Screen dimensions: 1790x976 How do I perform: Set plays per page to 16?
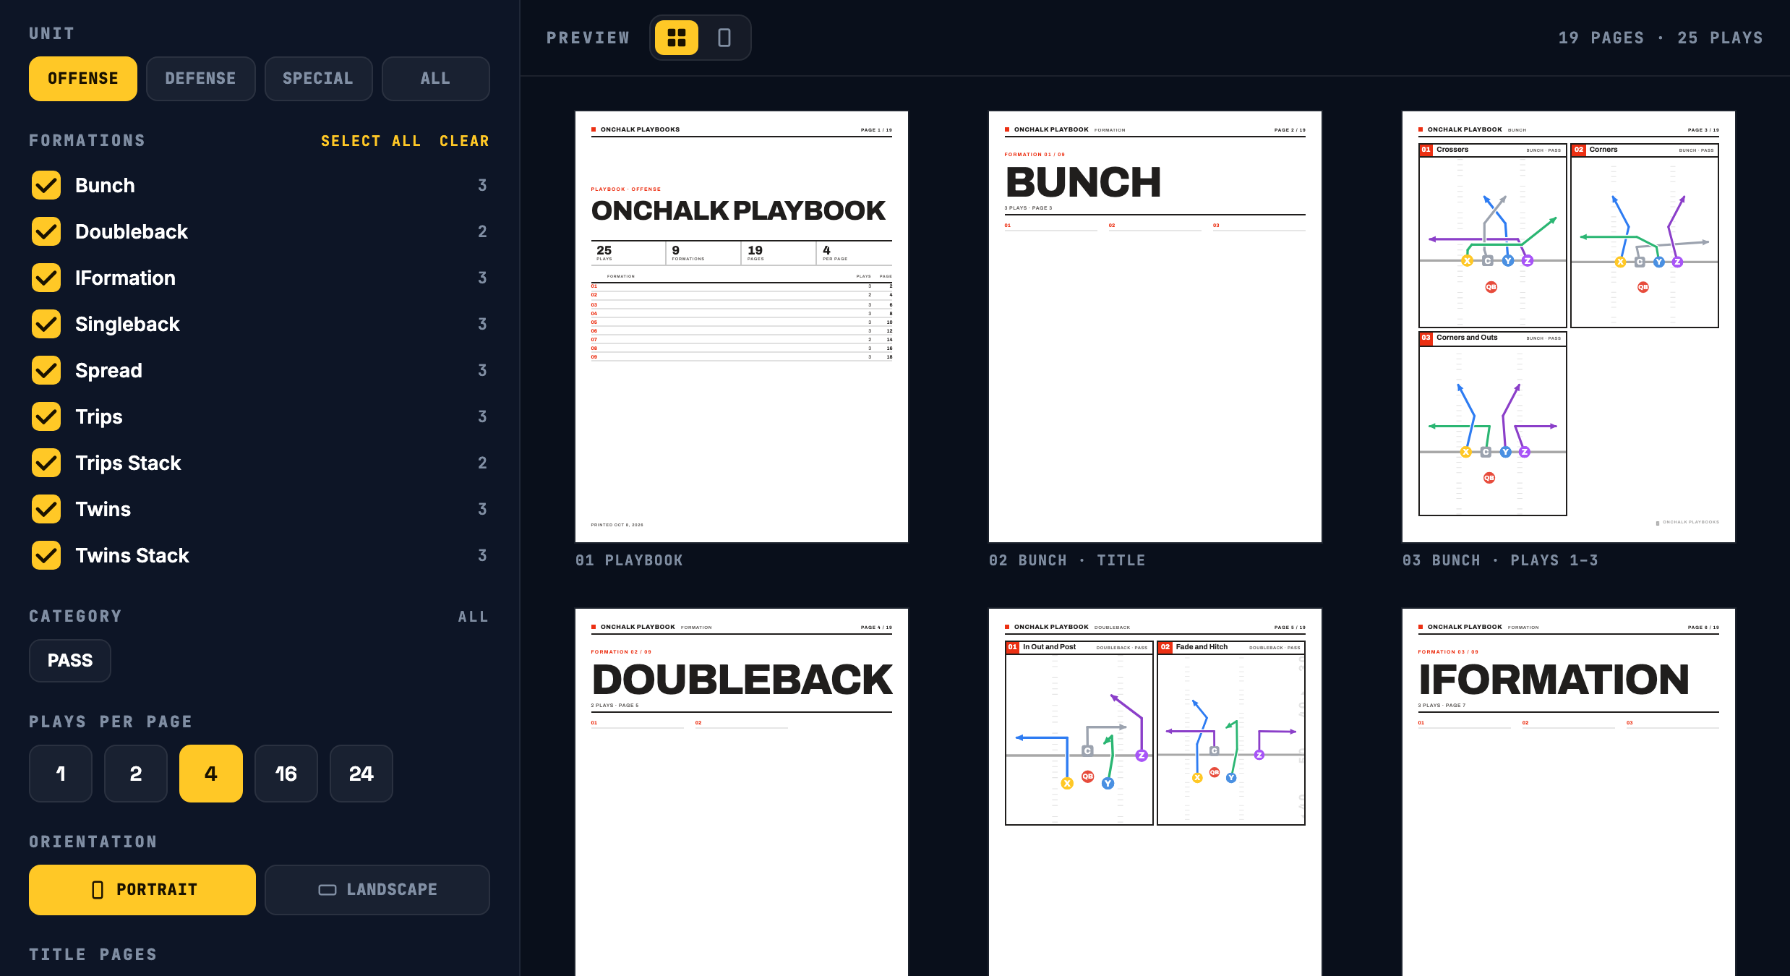[x=286, y=774]
